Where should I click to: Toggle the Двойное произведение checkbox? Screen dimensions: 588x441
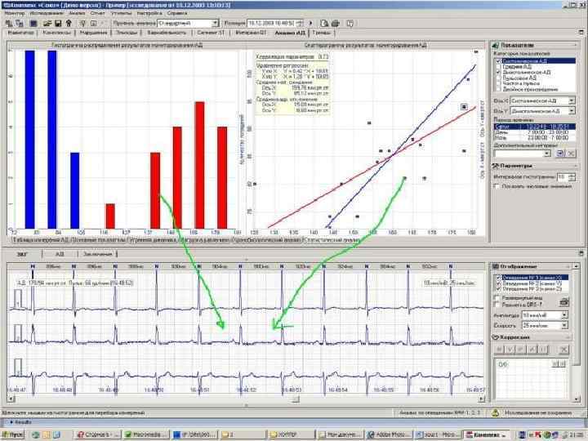point(498,89)
